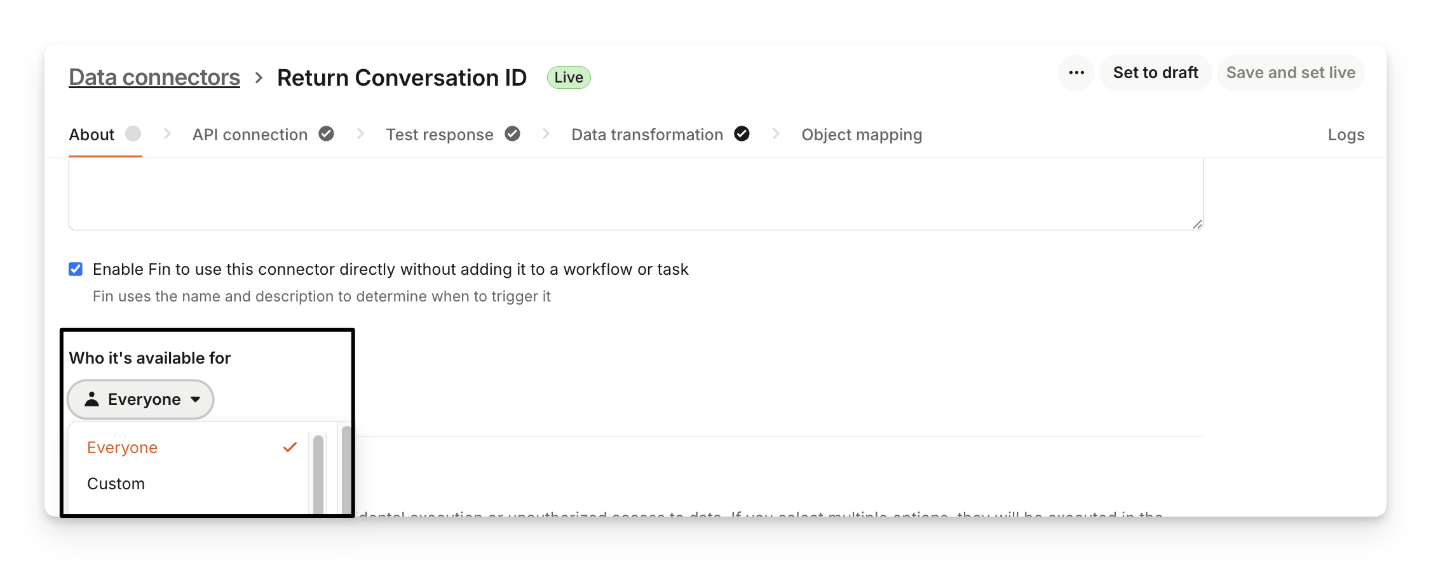This screenshot has width=1431, height=561.
Task: Go back to Data connectors
Action: tap(154, 77)
